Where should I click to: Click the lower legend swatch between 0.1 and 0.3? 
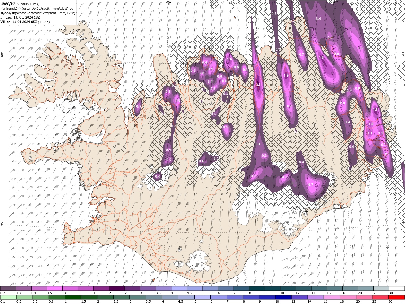tap(8, 297)
